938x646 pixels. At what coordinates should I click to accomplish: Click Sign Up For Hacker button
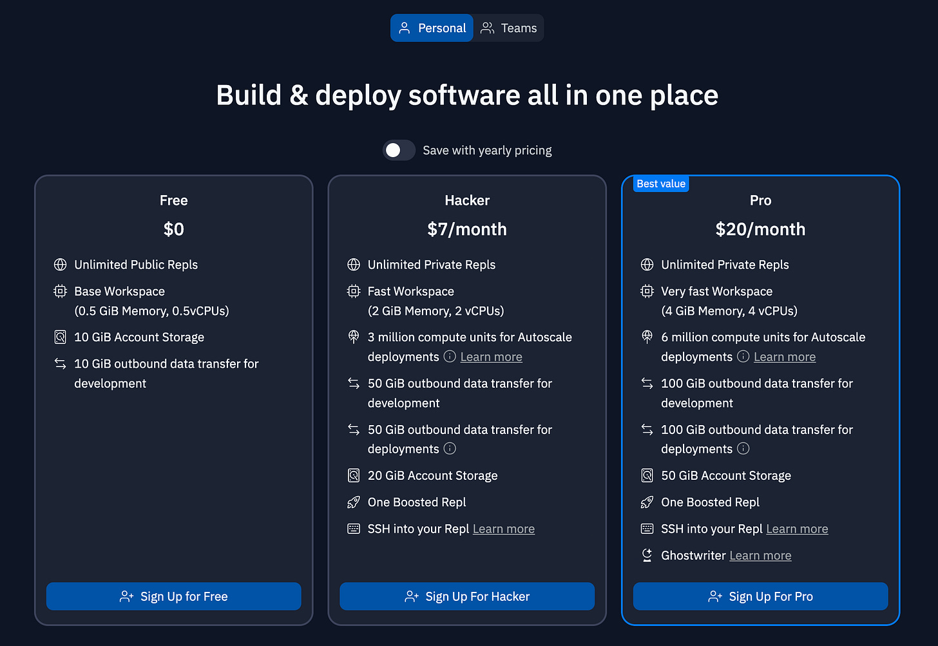tap(467, 596)
